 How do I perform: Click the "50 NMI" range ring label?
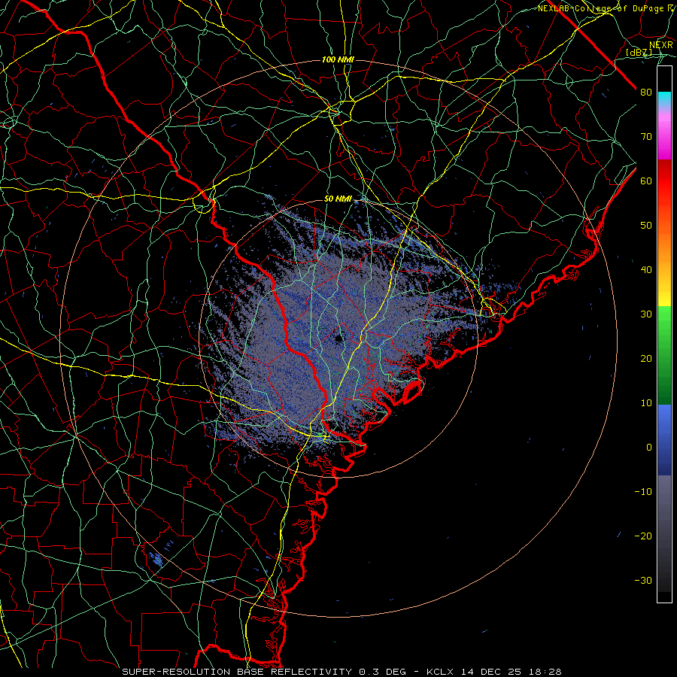coord(338,199)
